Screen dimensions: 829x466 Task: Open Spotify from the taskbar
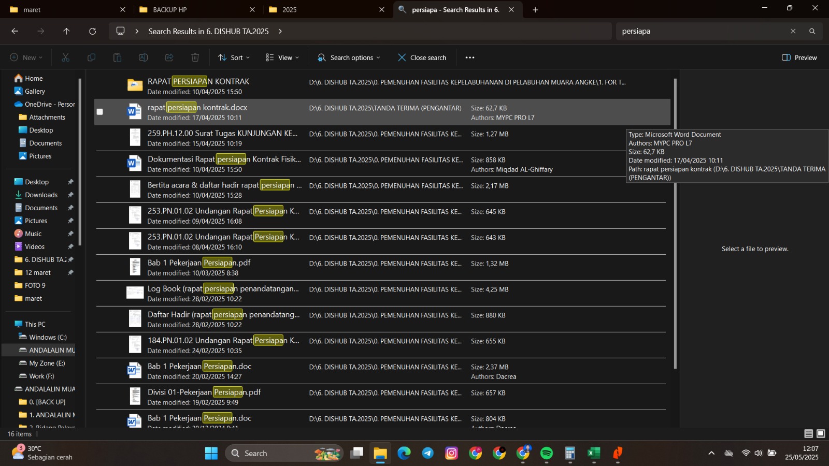coord(546,453)
